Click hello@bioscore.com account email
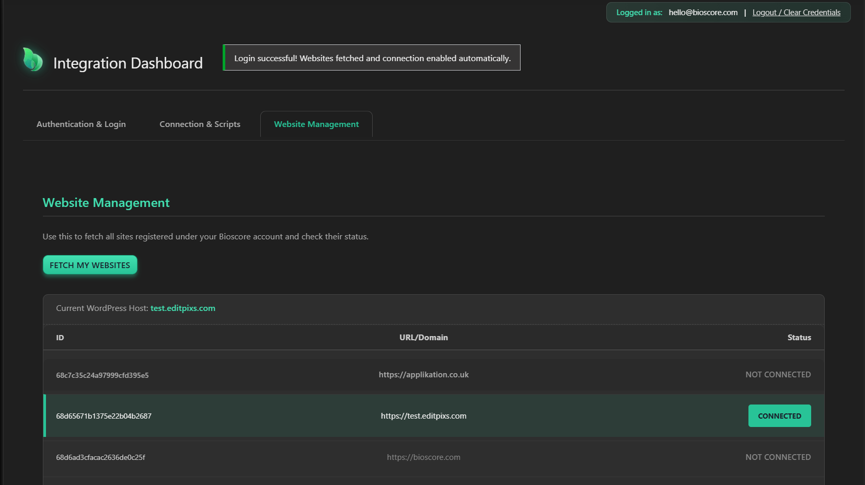Viewport: 865px width, 485px height. click(703, 13)
